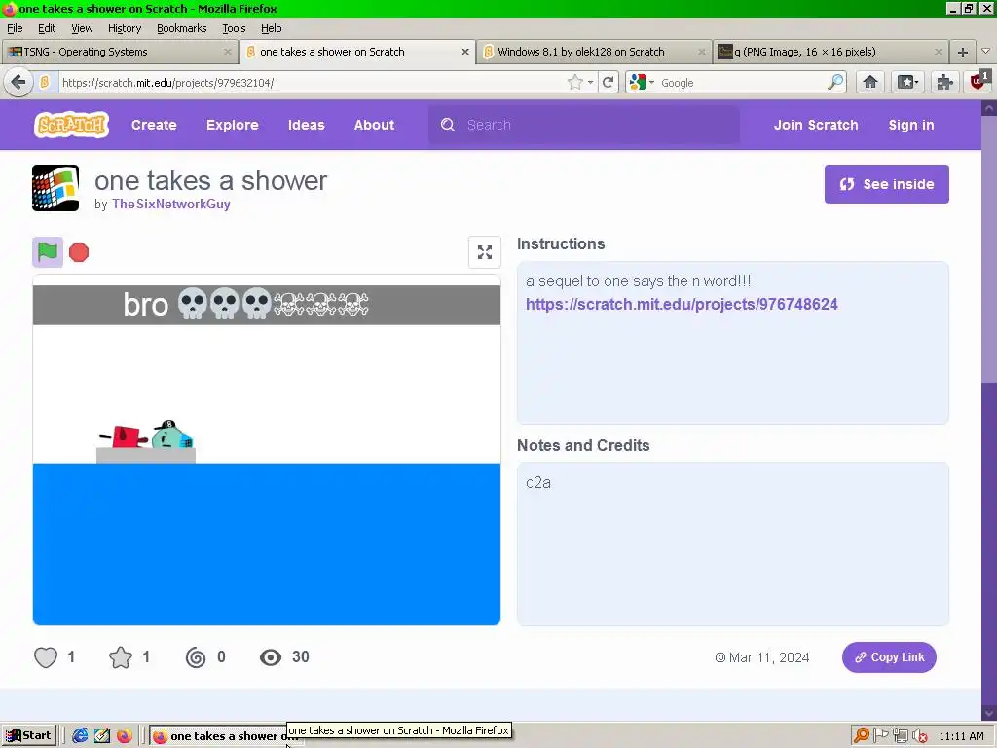This screenshot has width=997, height=748.
Task: Open the Bookmarks menu
Action: pyautogui.click(x=181, y=28)
